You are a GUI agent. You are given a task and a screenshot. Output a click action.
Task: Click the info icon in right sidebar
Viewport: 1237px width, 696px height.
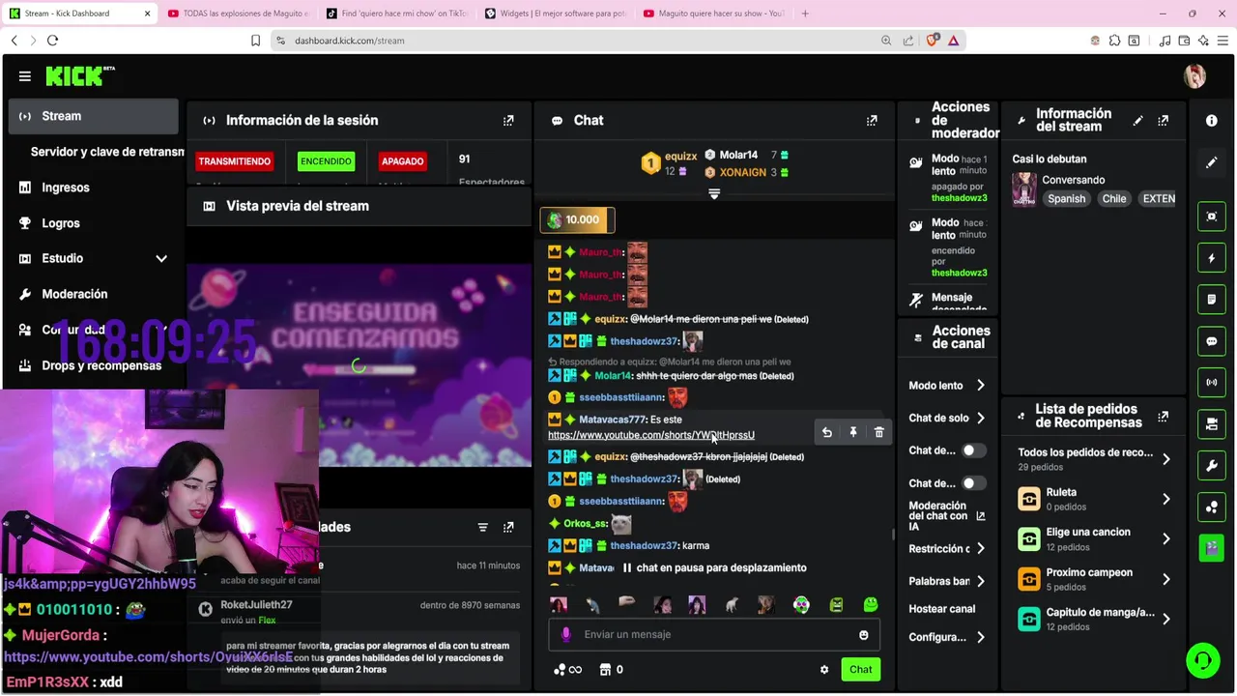[x=1212, y=121]
